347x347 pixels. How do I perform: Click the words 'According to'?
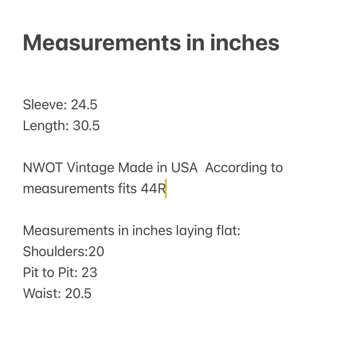(244, 168)
